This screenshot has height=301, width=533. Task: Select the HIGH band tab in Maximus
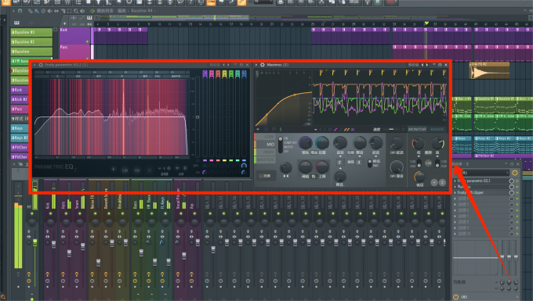pyautogui.click(x=265, y=152)
